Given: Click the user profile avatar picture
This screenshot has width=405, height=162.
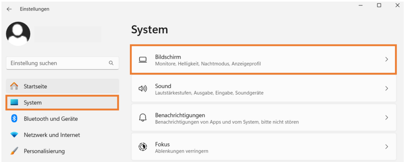Looking at the screenshot, I should pyautogui.click(x=18, y=34).
